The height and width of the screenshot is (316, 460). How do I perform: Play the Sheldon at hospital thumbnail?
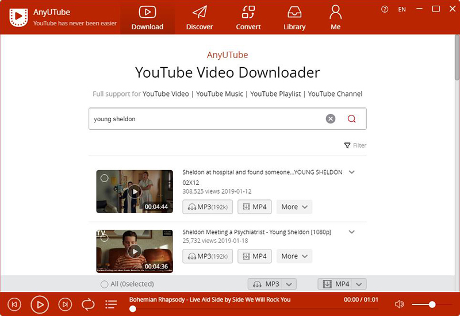click(x=135, y=191)
